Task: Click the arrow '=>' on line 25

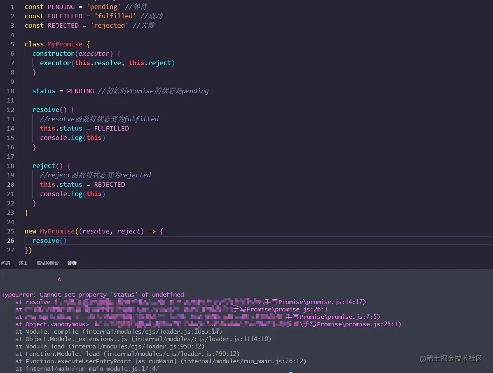Action: click(152, 231)
